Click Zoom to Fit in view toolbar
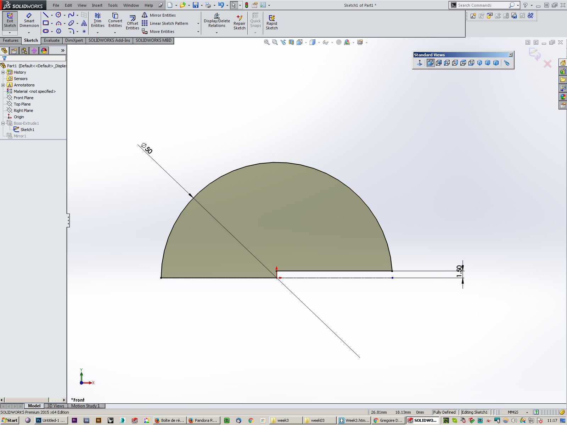The height and width of the screenshot is (425, 567). click(x=267, y=42)
